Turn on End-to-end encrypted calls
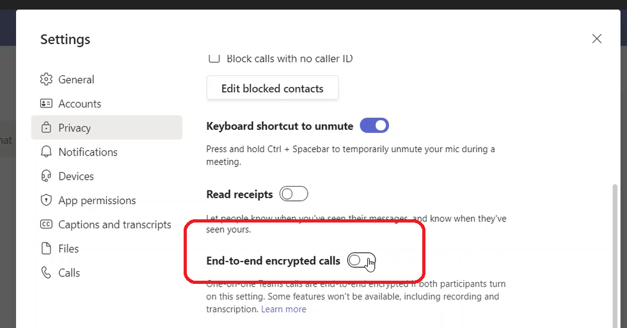 tap(361, 260)
